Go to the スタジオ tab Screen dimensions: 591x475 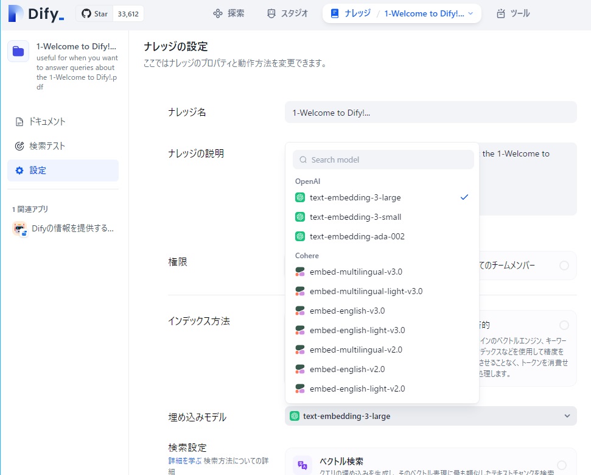point(287,14)
